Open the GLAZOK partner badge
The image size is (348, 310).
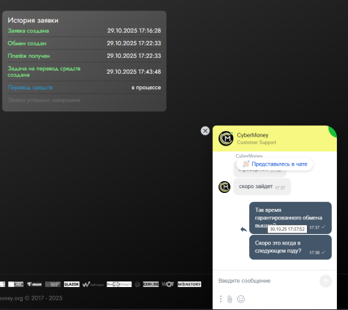(72, 284)
